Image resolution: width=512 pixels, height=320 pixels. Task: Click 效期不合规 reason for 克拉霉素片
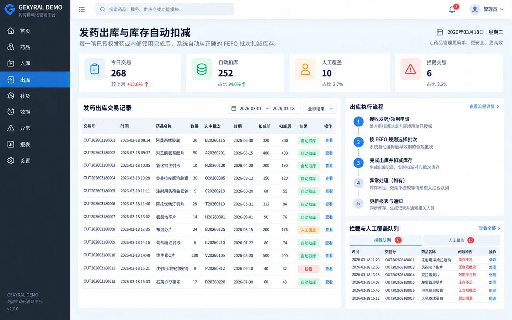pyautogui.click(x=467, y=275)
